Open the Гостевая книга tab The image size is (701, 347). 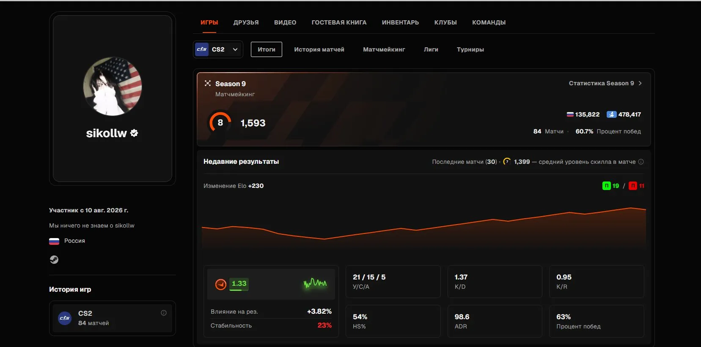pyautogui.click(x=339, y=22)
